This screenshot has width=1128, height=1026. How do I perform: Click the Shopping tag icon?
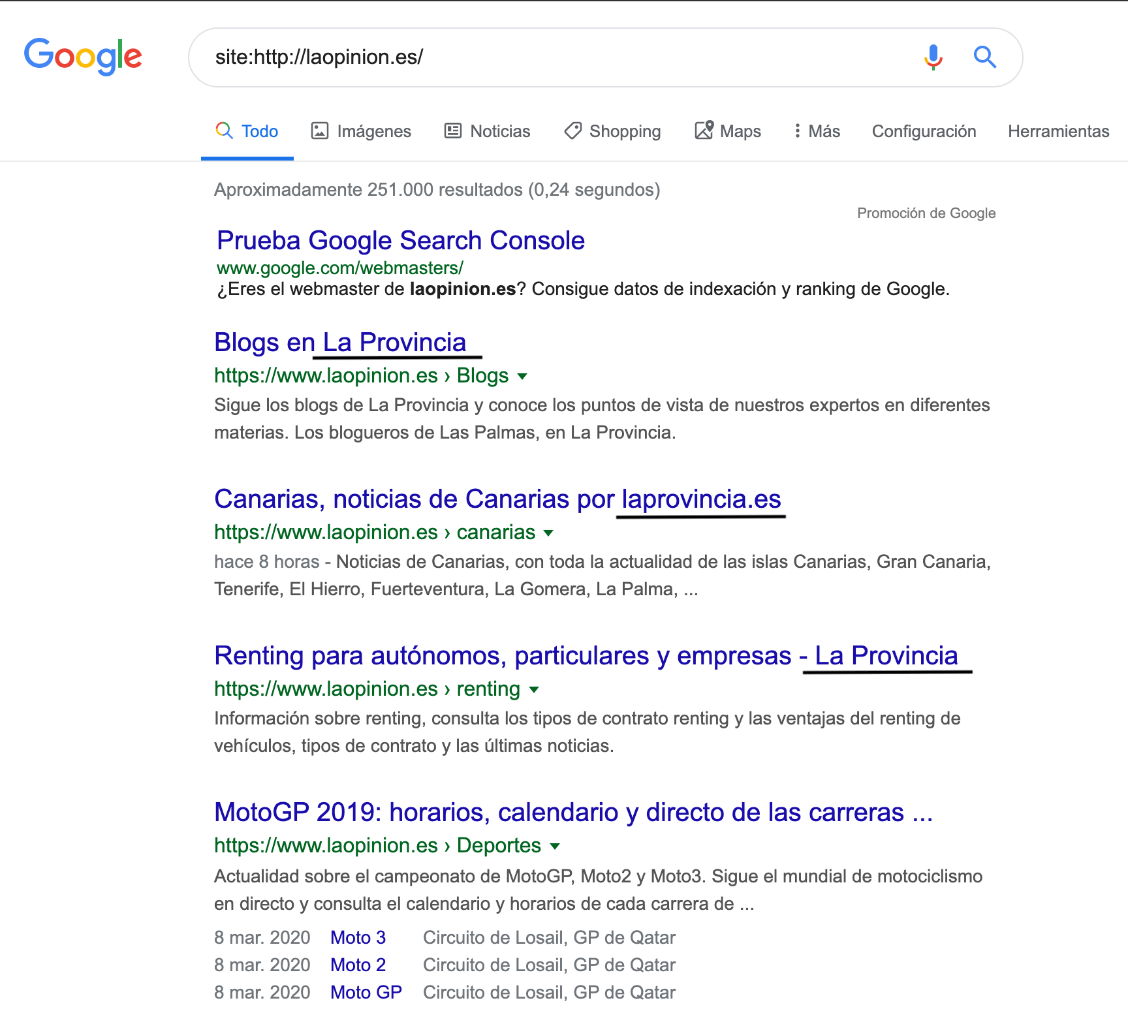pyautogui.click(x=572, y=131)
